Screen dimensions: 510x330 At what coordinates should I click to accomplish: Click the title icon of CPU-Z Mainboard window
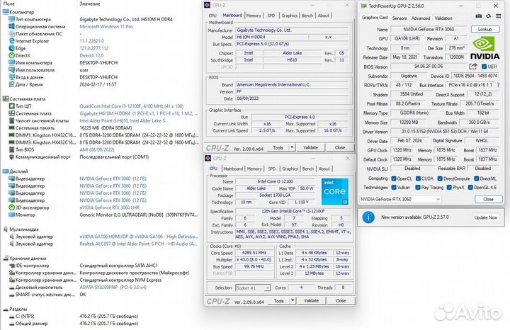(x=208, y=5)
